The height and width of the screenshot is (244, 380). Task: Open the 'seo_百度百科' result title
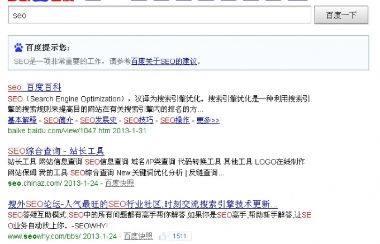click(35, 87)
